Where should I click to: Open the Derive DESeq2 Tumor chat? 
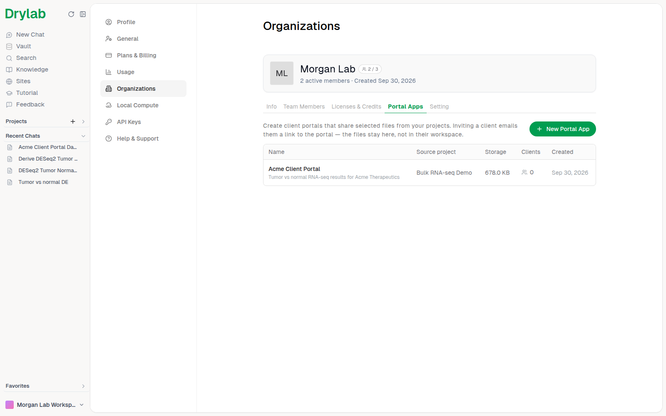pyautogui.click(x=45, y=159)
